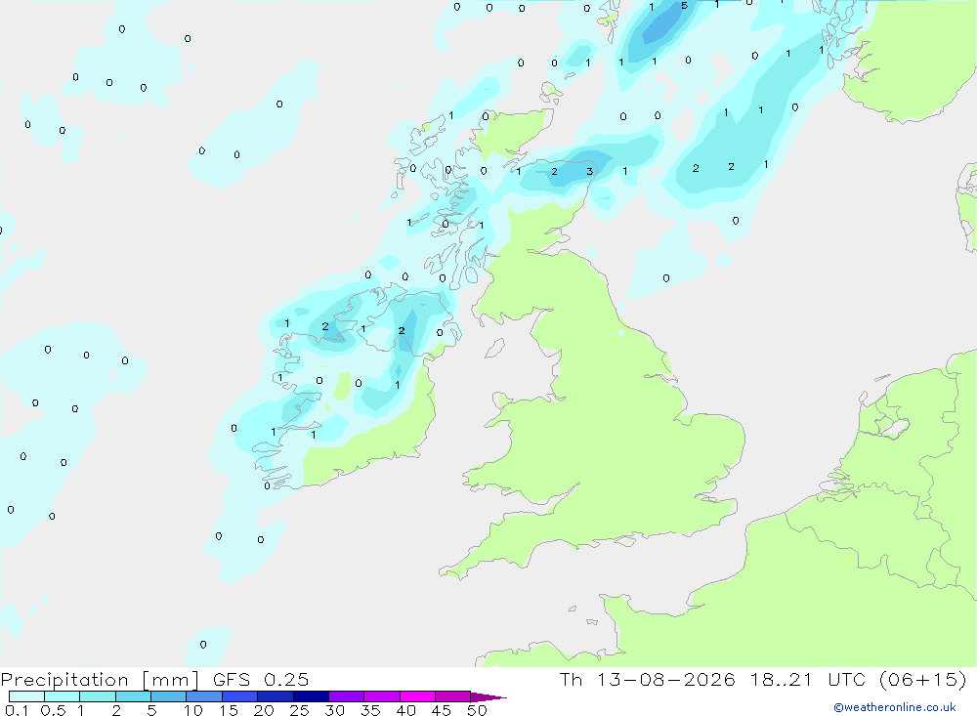The height and width of the screenshot is (716, 977).
Task: Click the legend label '15'
Action: (x=228, y=710)
